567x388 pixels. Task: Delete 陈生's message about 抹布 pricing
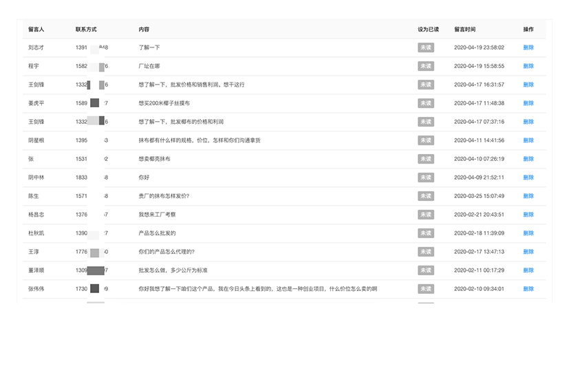[x=528, y=196]
